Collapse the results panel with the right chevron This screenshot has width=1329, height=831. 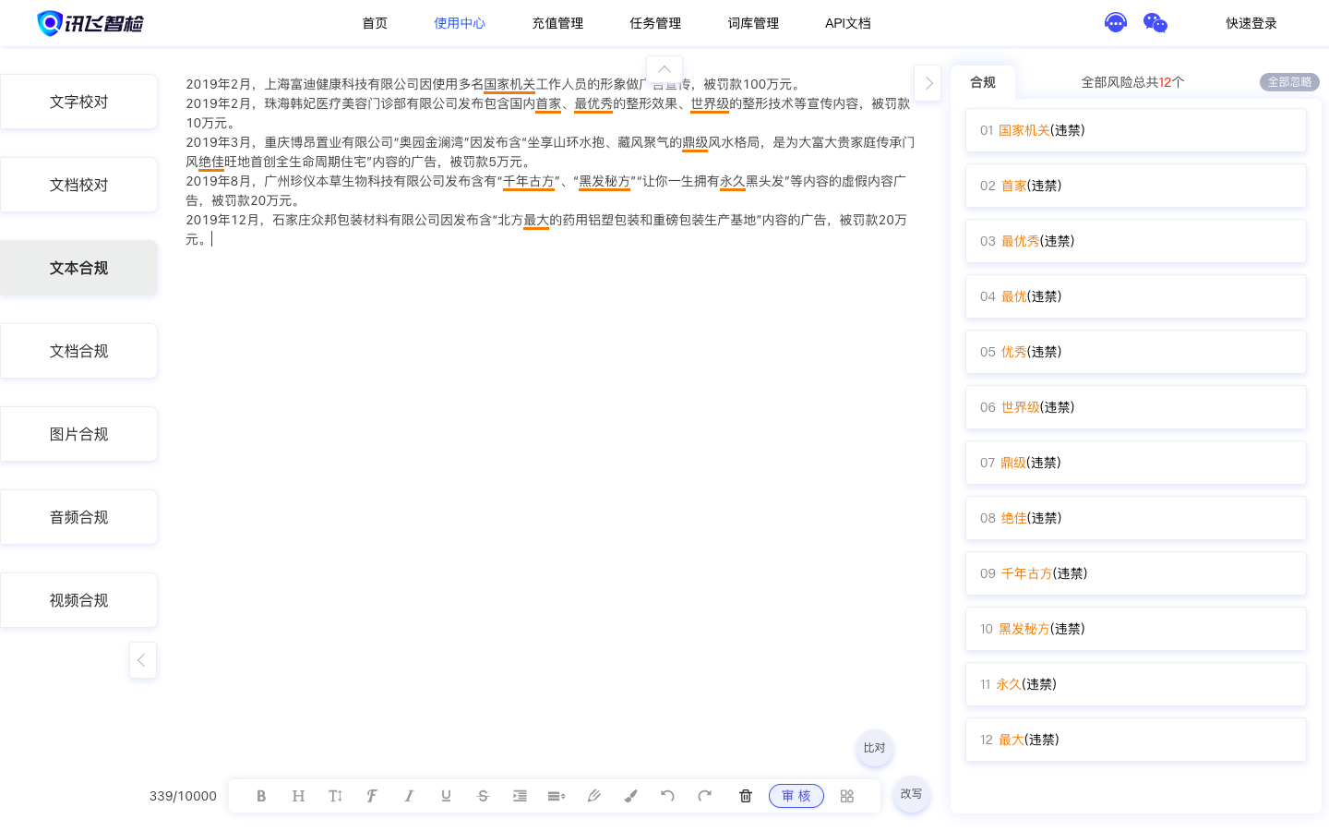[x=928, y=83]
